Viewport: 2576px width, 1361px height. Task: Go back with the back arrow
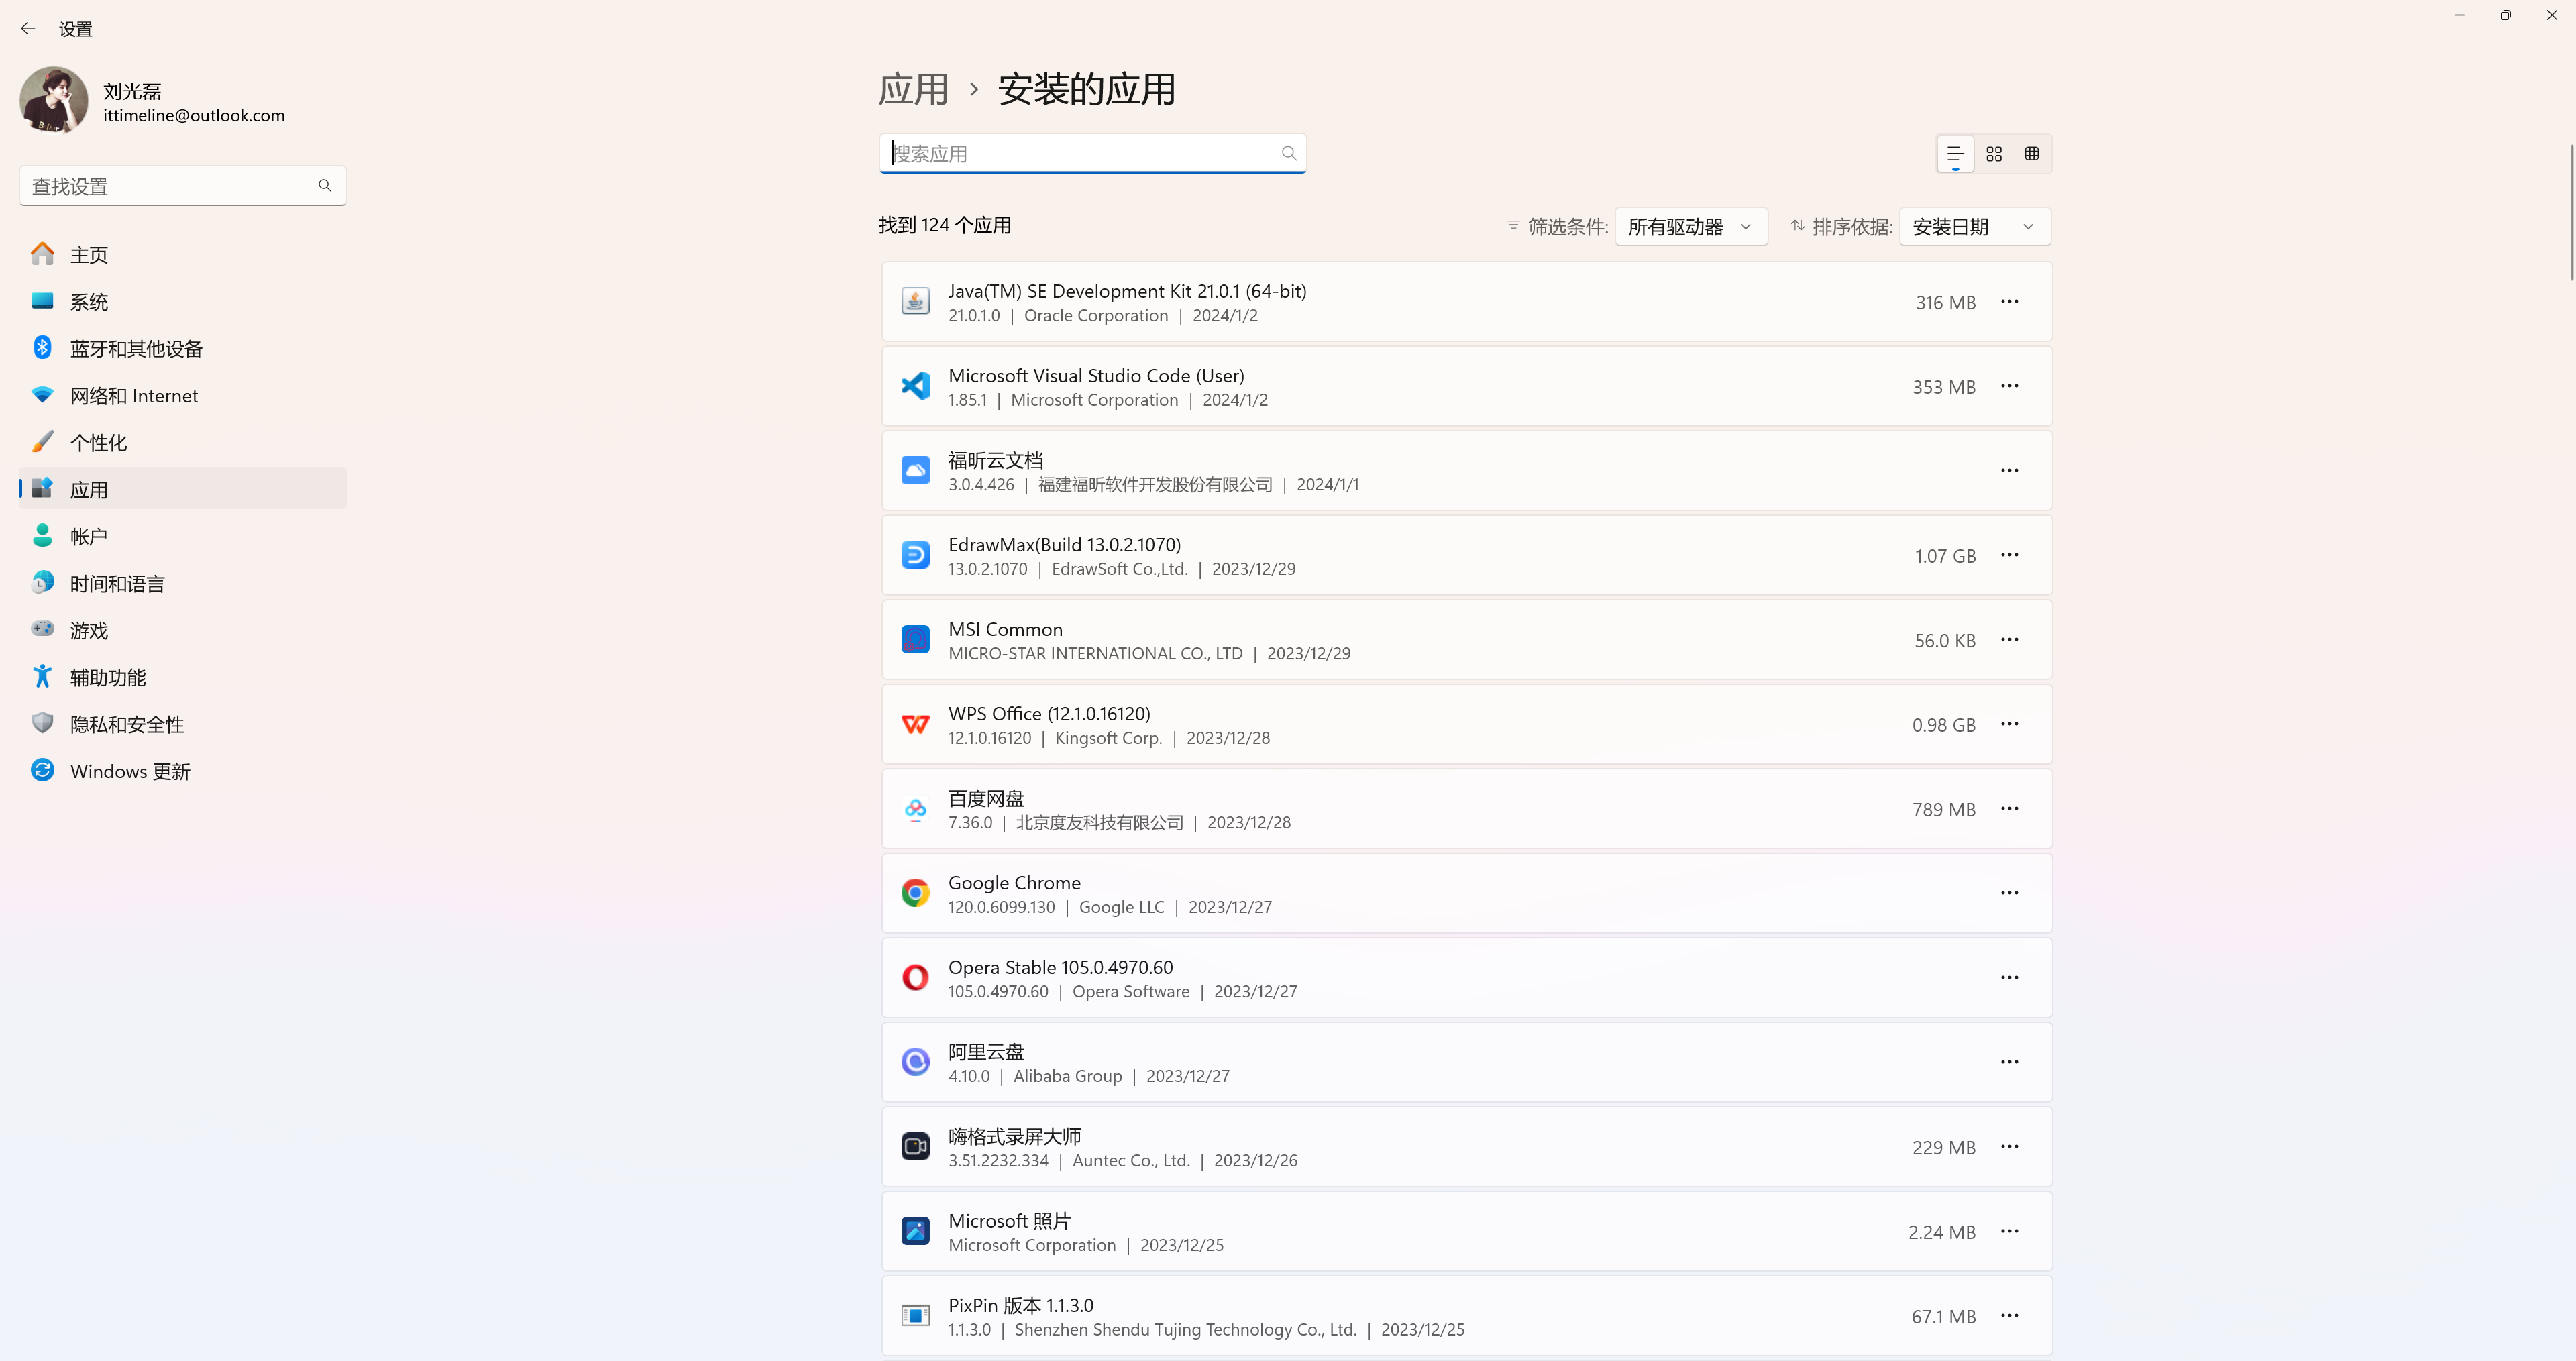[28, 29]
